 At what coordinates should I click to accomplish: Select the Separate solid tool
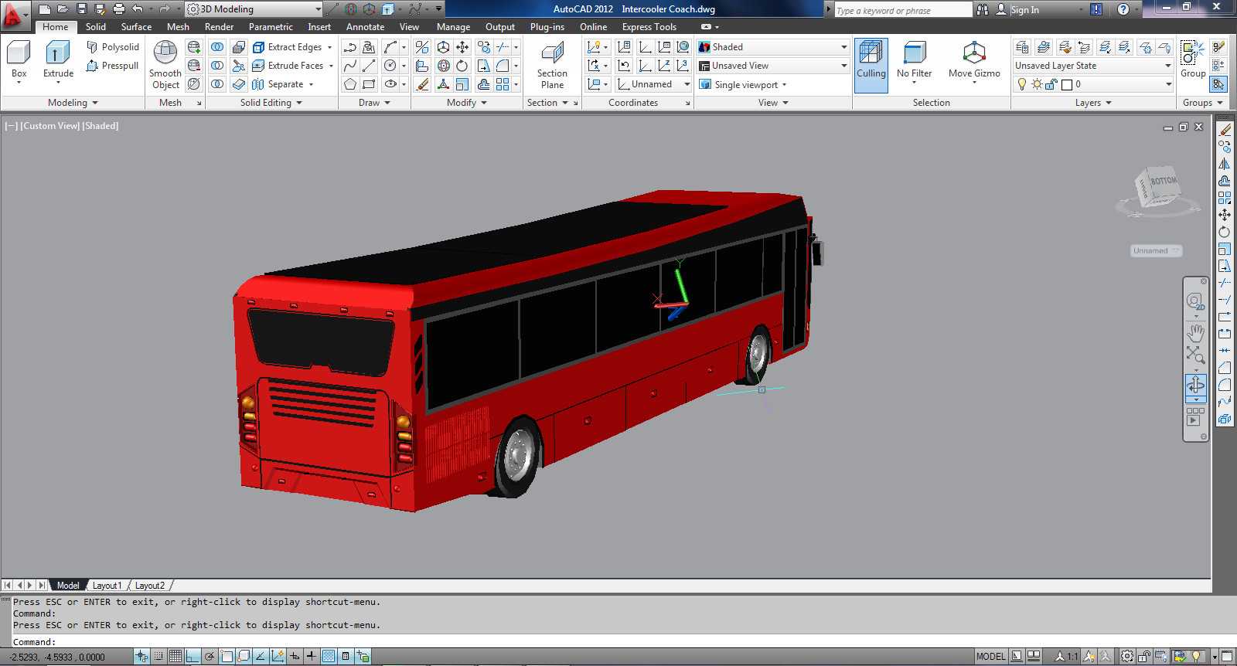(278, 84)
